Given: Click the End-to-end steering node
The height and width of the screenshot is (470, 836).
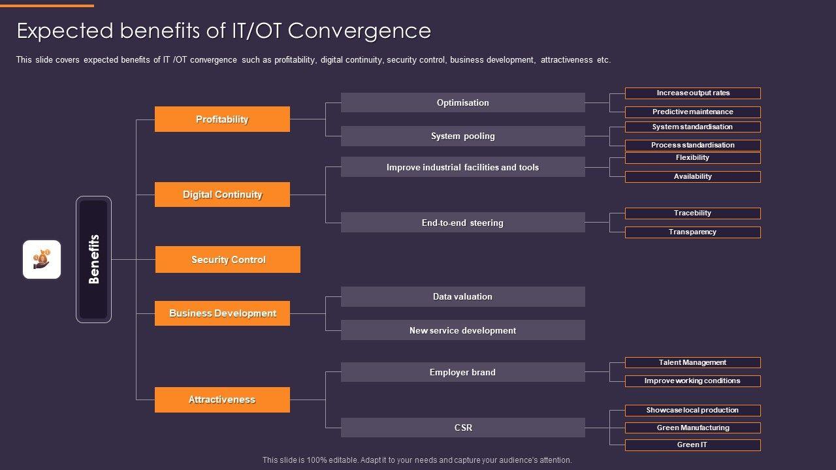Looking at the screenshot, I should click(x=462, y=223).
